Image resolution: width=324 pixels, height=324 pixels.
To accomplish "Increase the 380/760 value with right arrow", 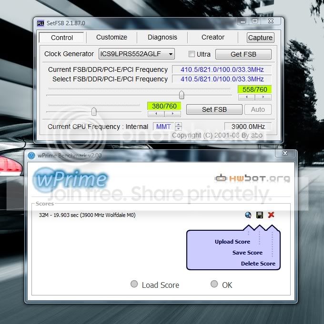I will click(172, 114).
